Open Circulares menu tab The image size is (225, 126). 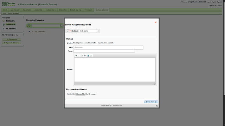pyautogui.click(x=88, y=10)
